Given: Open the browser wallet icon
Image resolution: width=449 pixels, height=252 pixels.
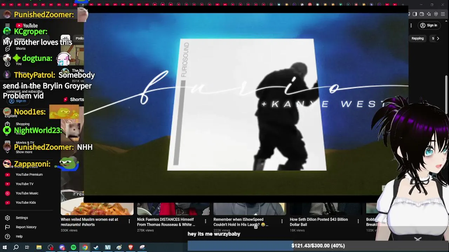Looking at the screenshot, I should (422, 14).
